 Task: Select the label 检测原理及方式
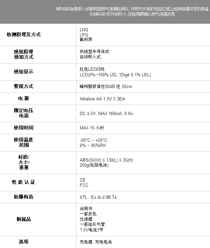tap(24, 35)
